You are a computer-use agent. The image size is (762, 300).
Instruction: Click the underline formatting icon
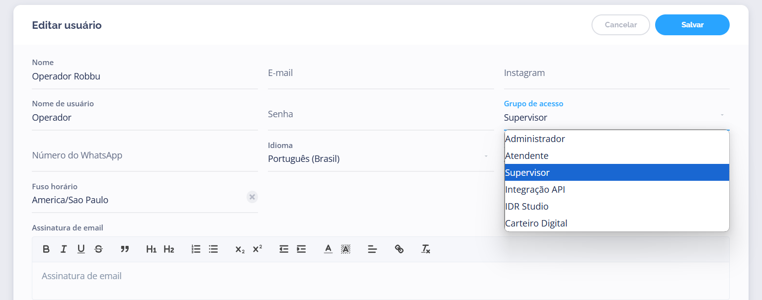click(81, 249)
